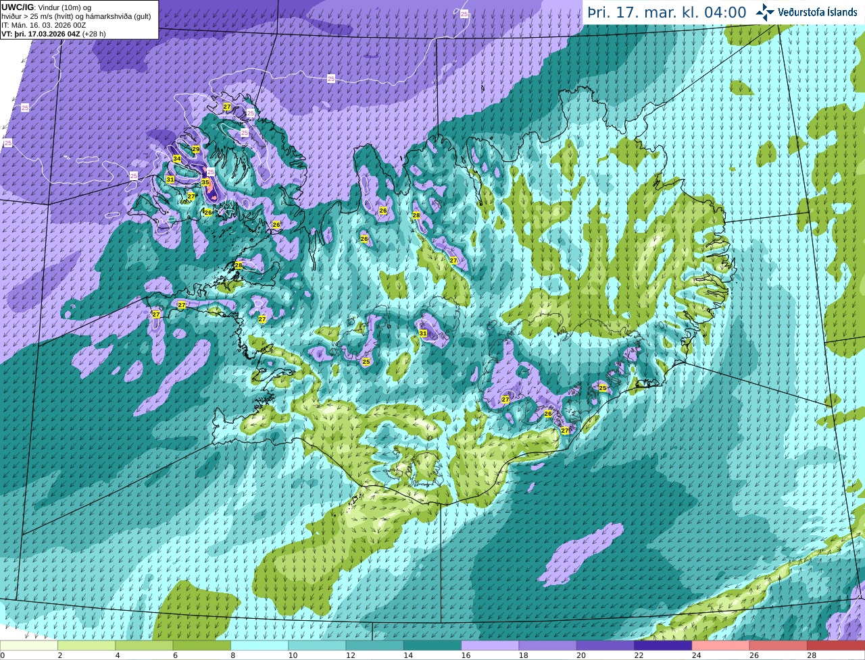The image size is (865, 660).
Task: Click the legend scale number 8
Action: pyautogui.click(x=233, y=655)
